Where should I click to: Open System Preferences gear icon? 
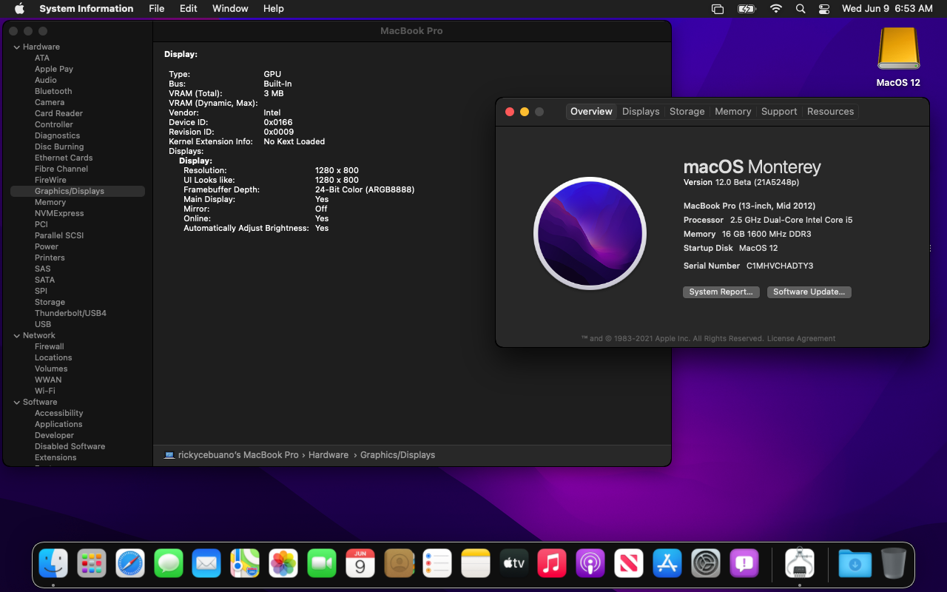coord(705,564)
